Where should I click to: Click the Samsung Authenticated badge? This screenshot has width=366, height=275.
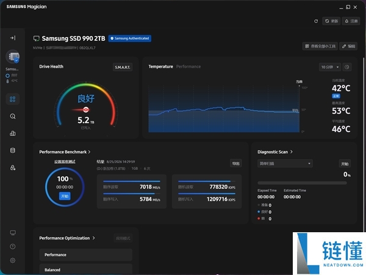click(130, 38)
